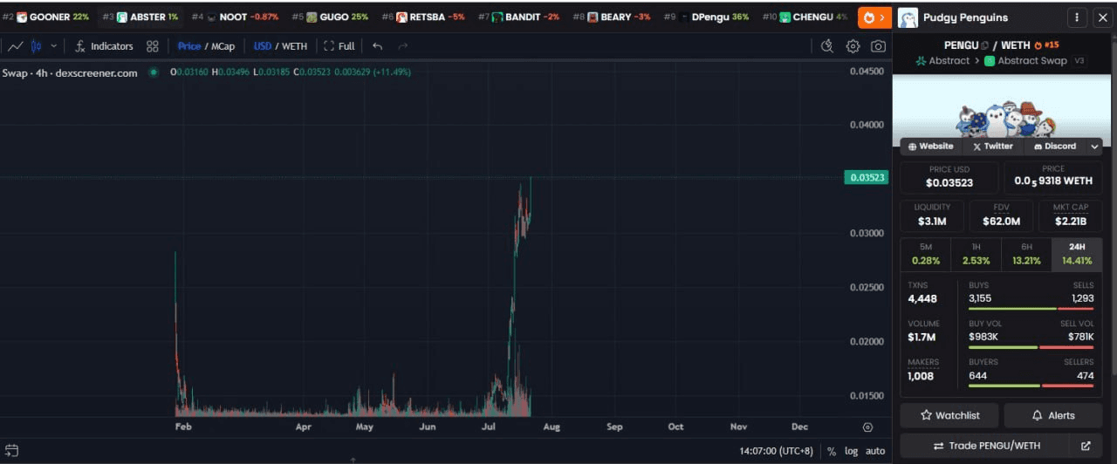Click the Swap 4h dexscreener.com chart title

click(x=70, y=72)
